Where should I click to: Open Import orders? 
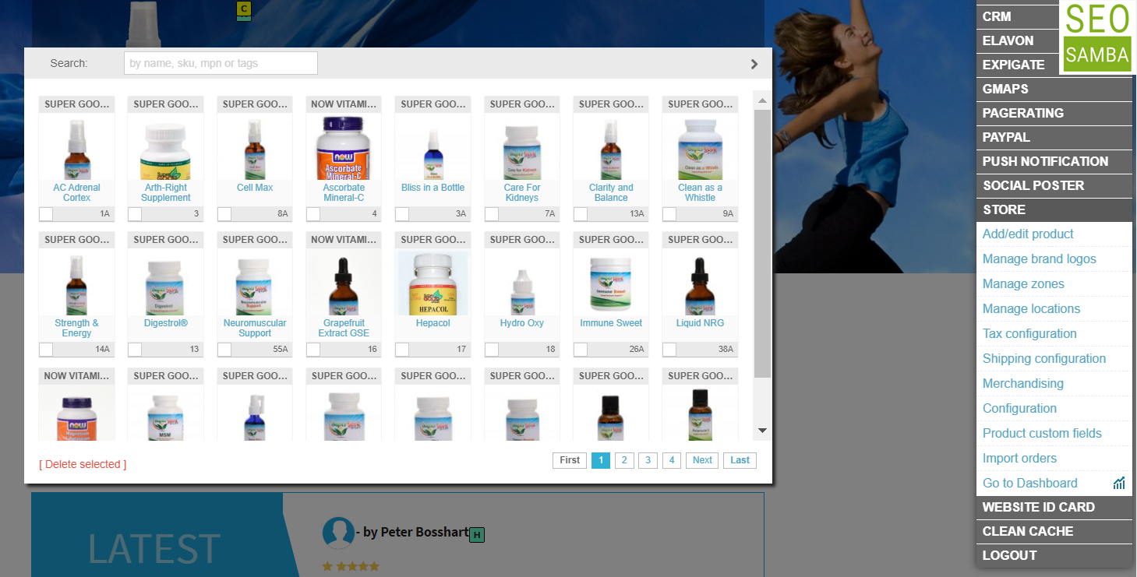(1019, 459)
